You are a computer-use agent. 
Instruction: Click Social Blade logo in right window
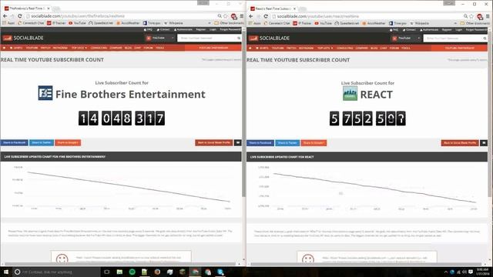coord(269,38)
